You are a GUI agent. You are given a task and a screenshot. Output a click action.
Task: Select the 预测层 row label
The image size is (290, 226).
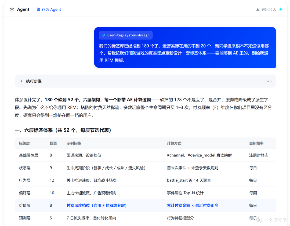point(25,218)
